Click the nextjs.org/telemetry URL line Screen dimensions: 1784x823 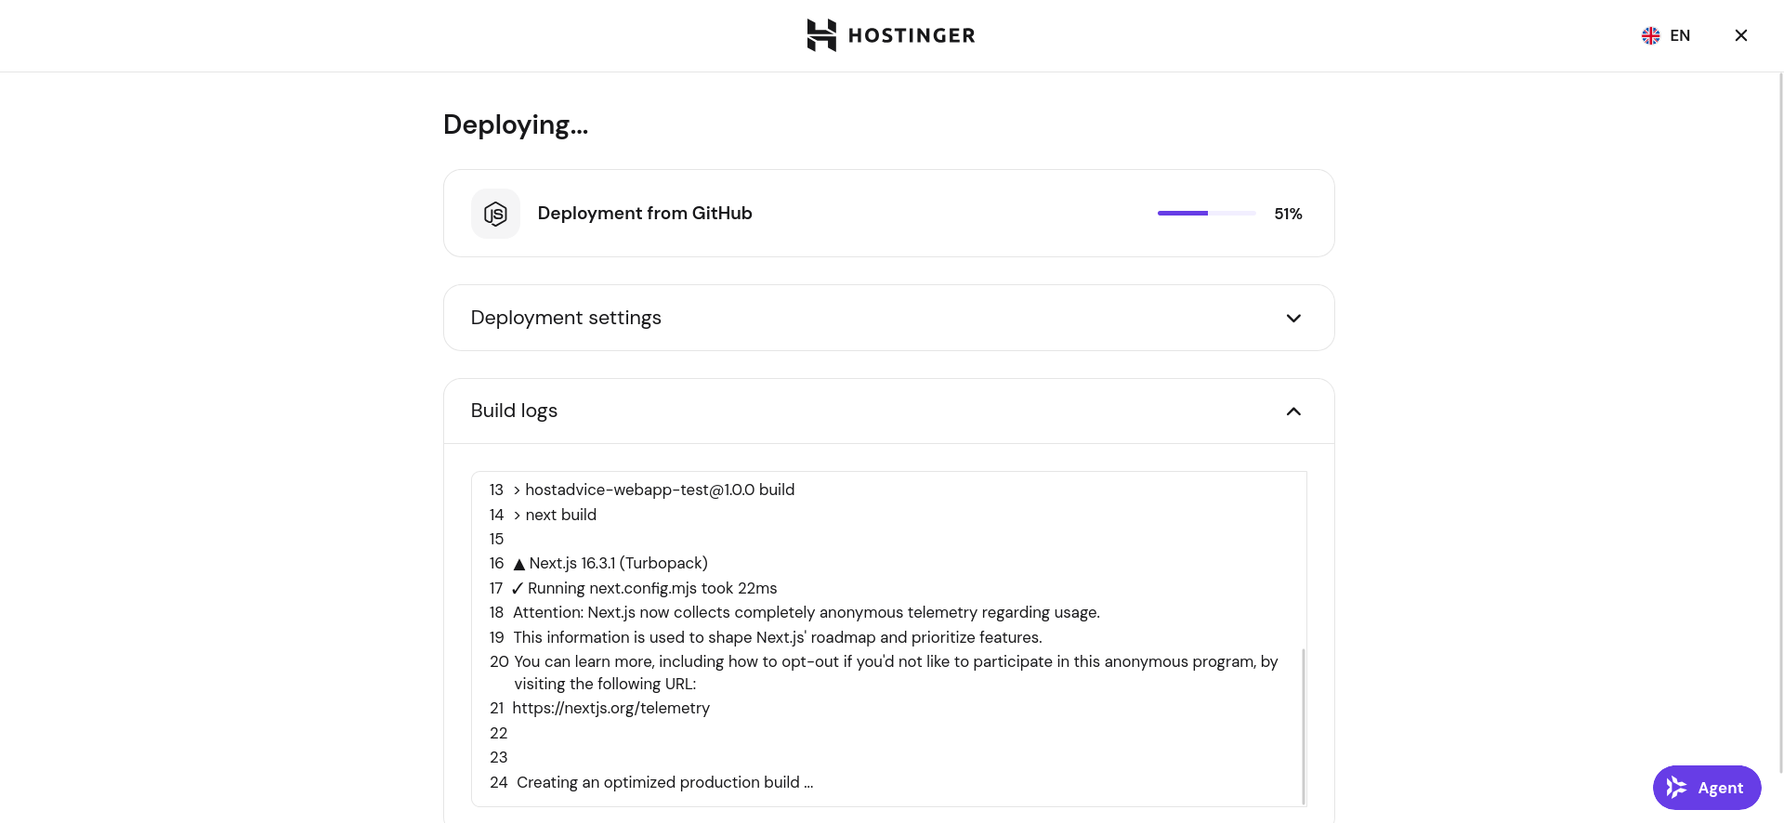pyautogui.click(x=611, y=708)
